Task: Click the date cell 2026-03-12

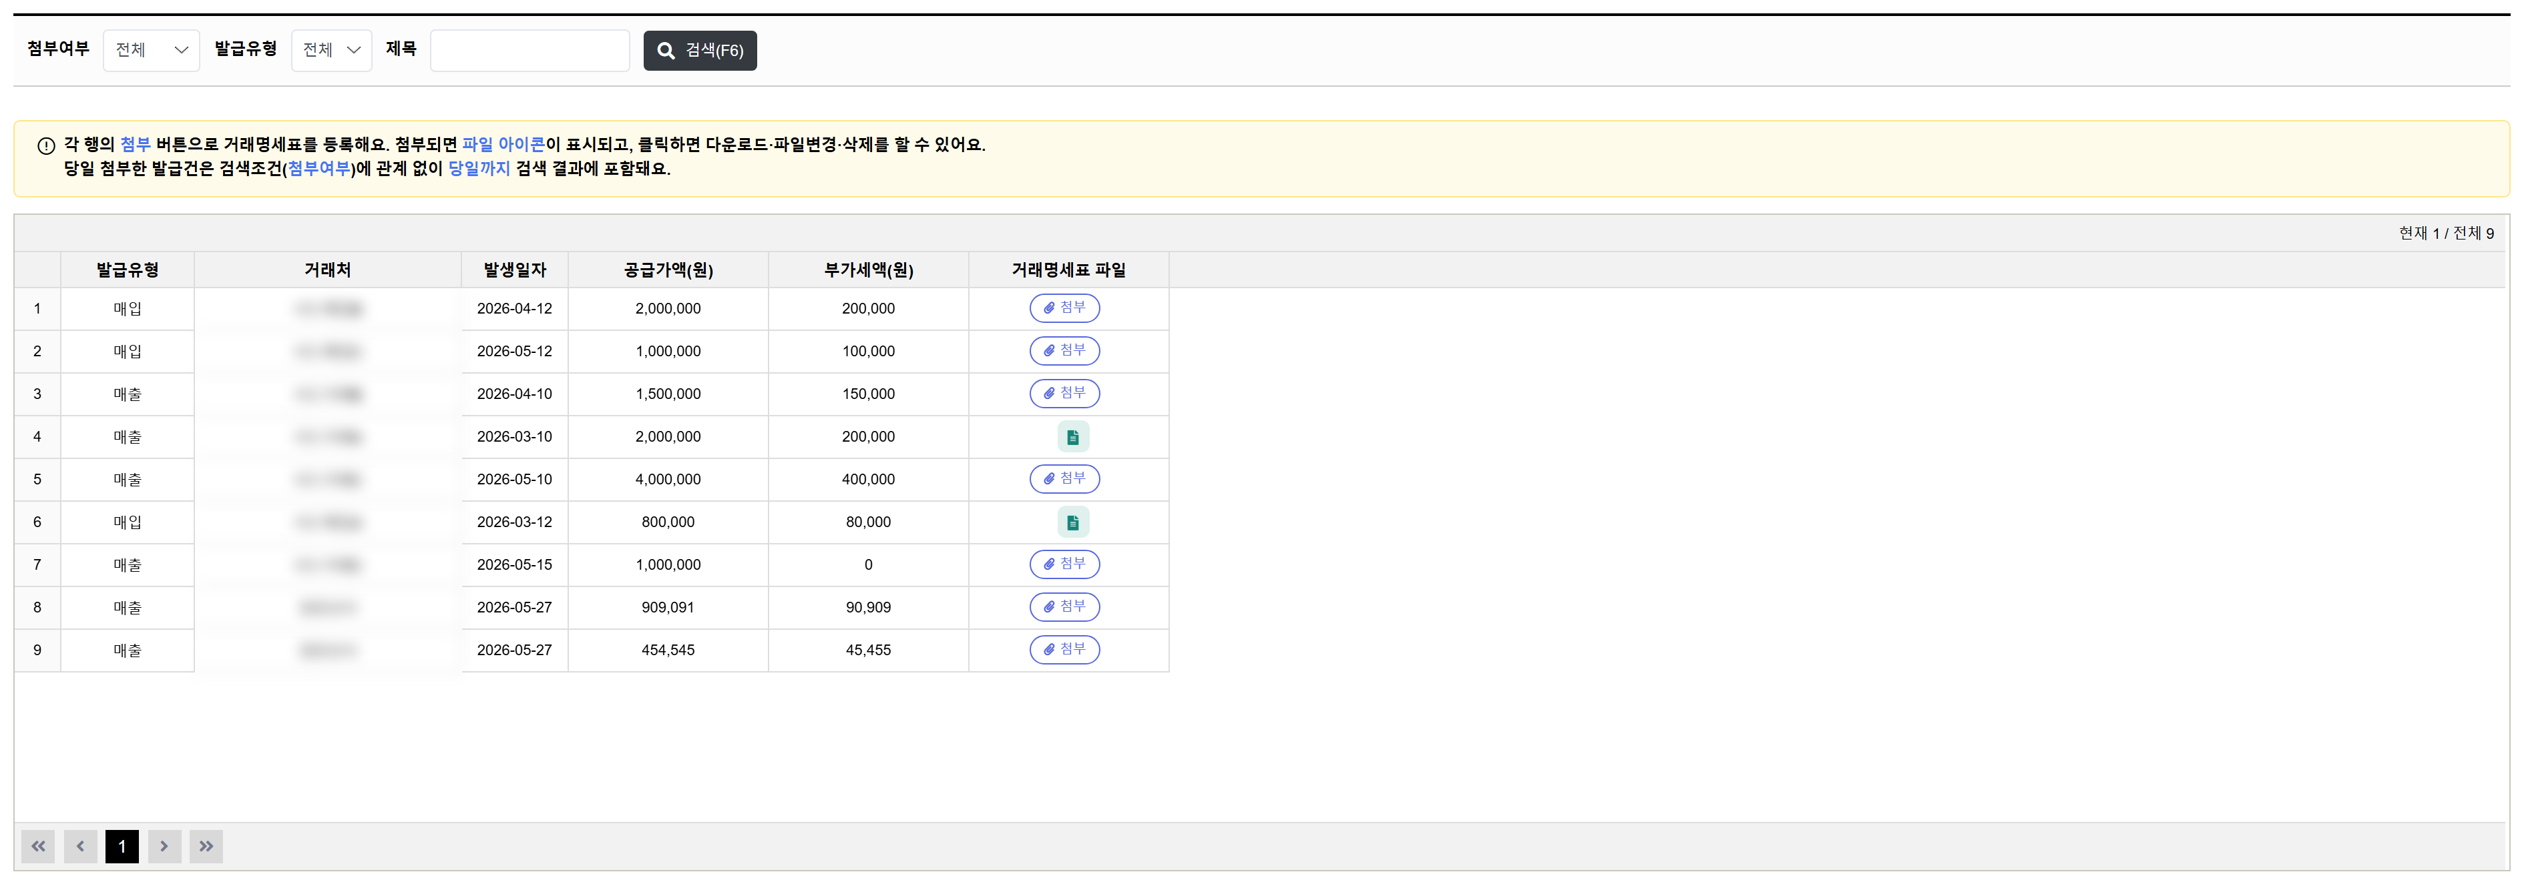Action: (x=514, y=522)
